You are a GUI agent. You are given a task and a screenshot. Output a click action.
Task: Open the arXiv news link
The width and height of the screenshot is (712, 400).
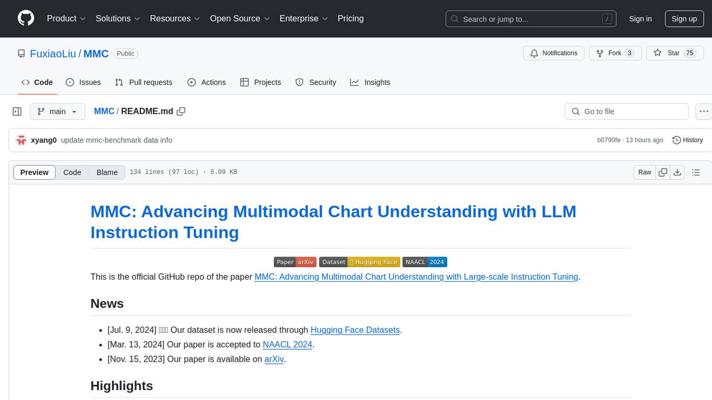pyautogui.click(x=274, y=359)
